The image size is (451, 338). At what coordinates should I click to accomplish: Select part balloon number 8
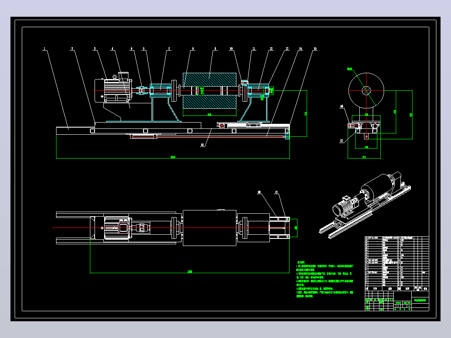click(x=193, y=49)
